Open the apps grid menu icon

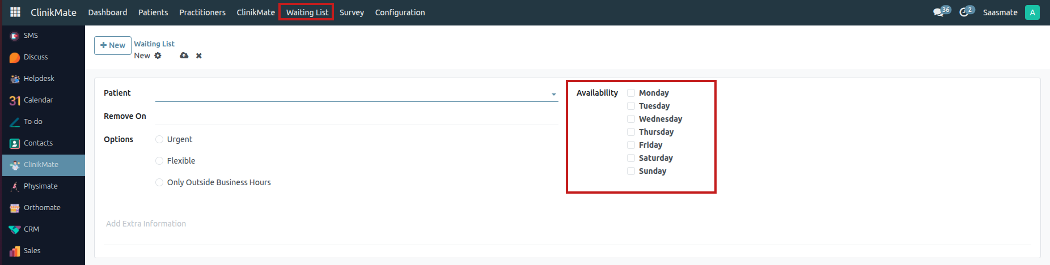click(x=15, y=12)
